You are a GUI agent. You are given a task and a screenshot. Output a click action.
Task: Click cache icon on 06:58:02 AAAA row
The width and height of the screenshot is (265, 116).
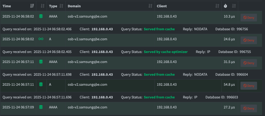coord(41,16)
